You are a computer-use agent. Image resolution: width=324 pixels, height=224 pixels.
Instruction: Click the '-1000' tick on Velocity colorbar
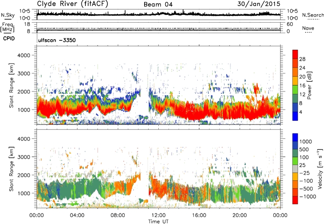[307, 197]
